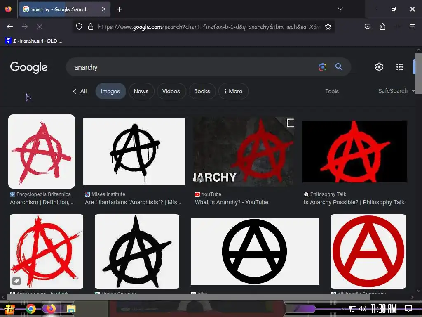Image resolution: width=422 pixels, height=317 pixels.
Task: Open Is Anarchy Possible? Philosophy Talk link
Action: click(x=354, y=202)
